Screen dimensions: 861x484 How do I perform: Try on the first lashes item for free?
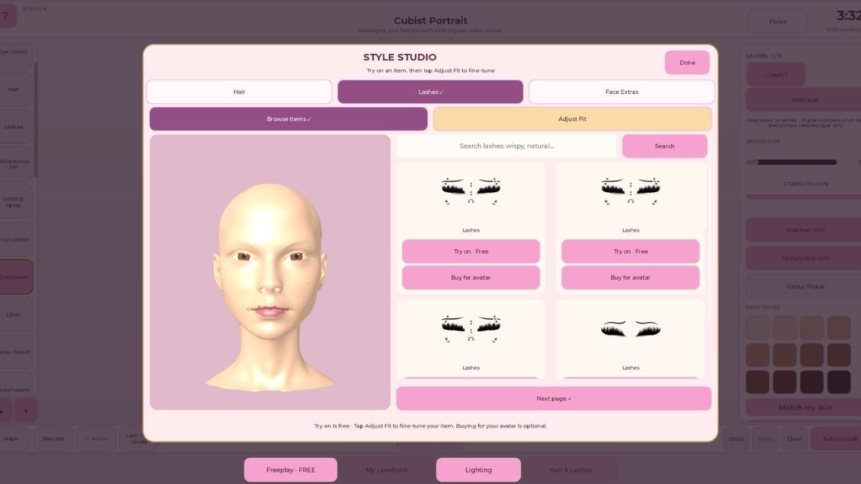pos(471,252)
